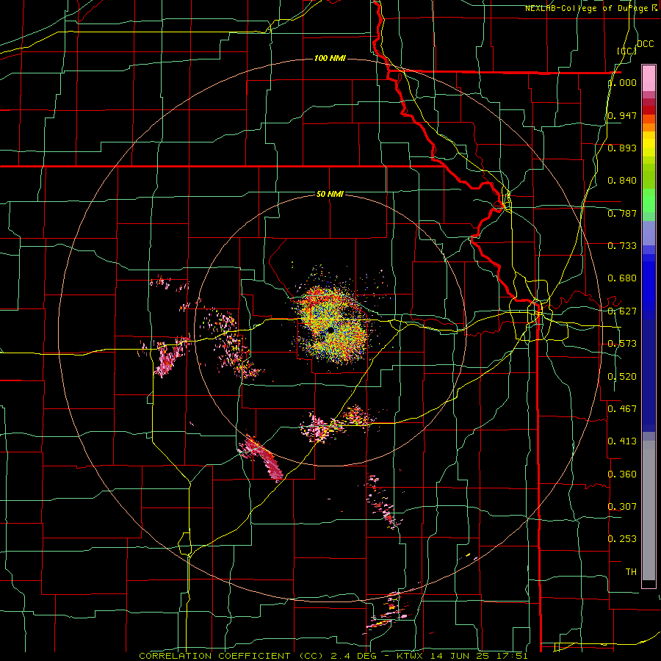
Task: Click the 0.573 value on the color scale
Action: pyautogui.click(x=622, y=344)
